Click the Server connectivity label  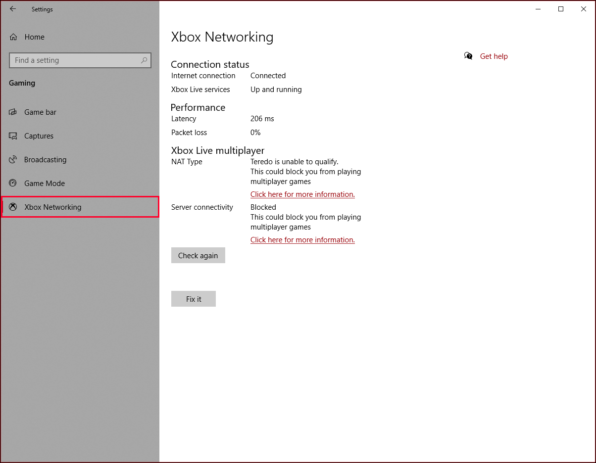pyautogui.click(x=202, y=207)
